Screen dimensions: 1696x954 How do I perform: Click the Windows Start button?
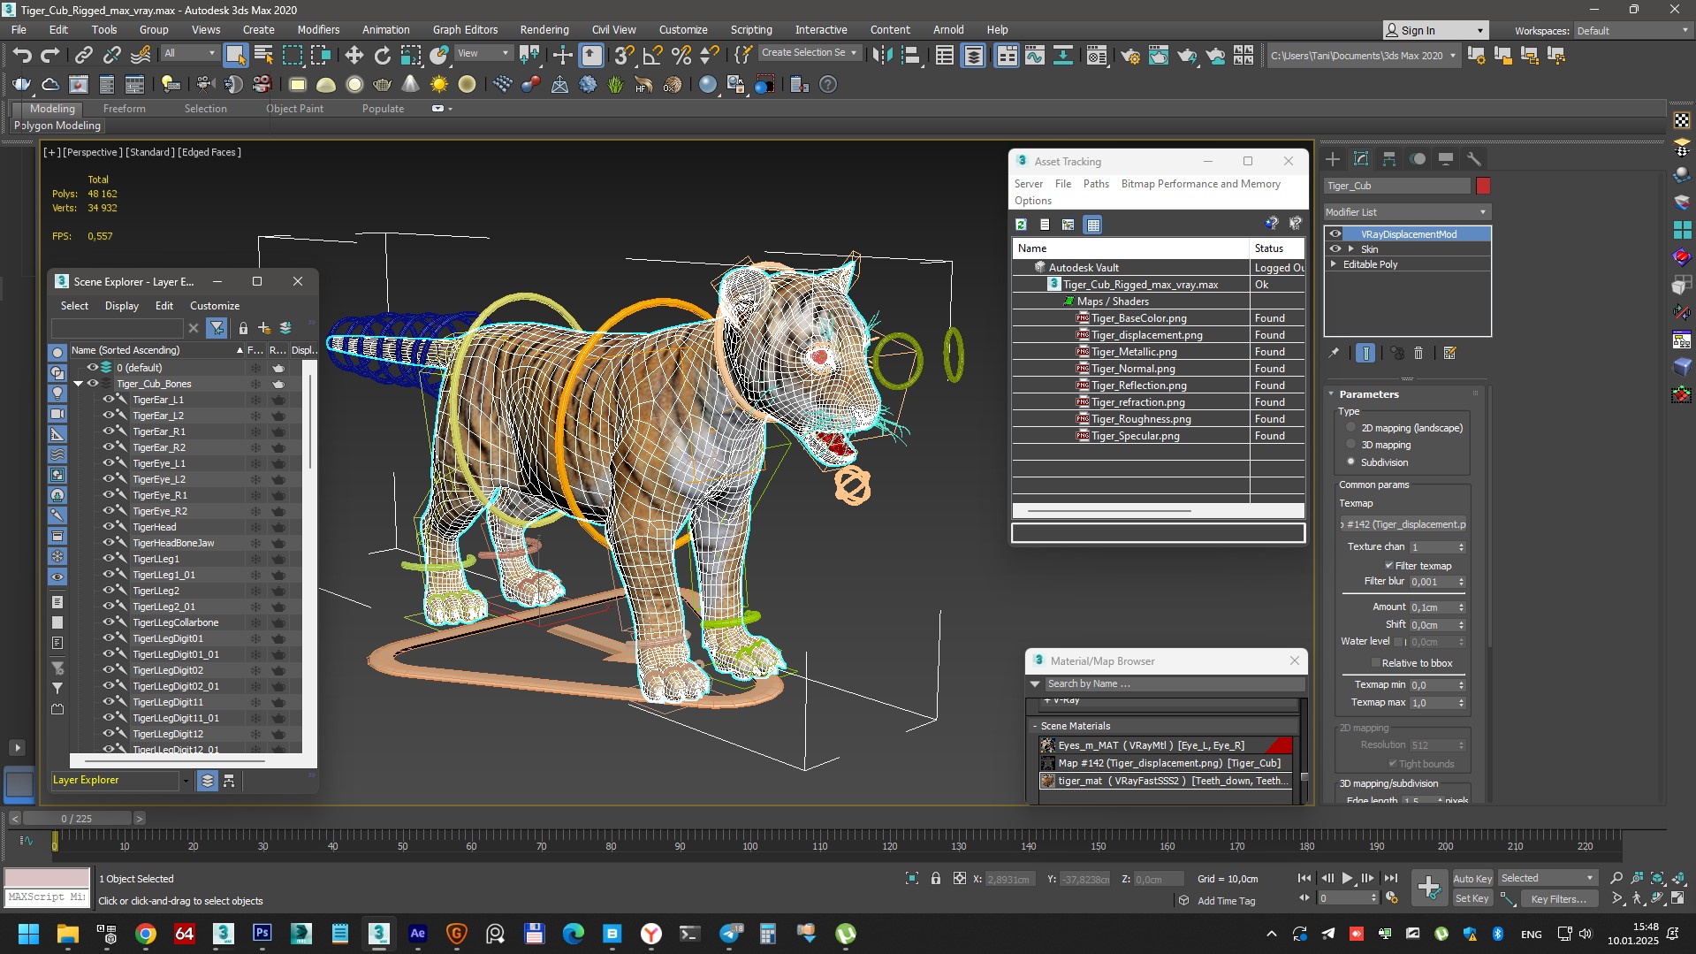(x=28, y=934)
